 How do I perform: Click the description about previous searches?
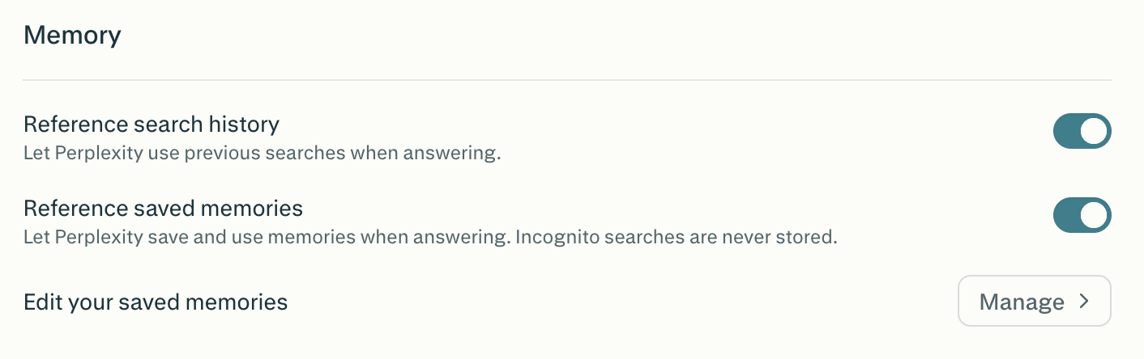click(262, 153)
